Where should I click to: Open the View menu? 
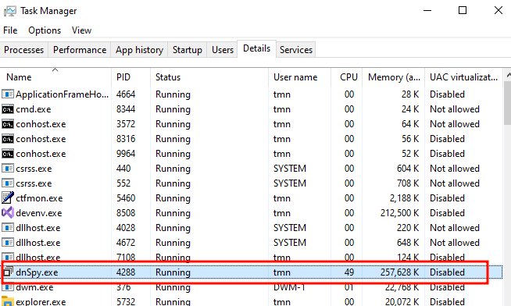[x=81, y=30]
